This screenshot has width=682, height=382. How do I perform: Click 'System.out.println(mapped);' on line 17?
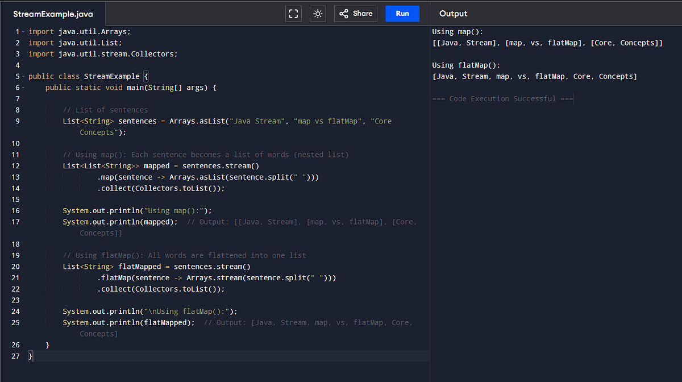coord(120,222)
